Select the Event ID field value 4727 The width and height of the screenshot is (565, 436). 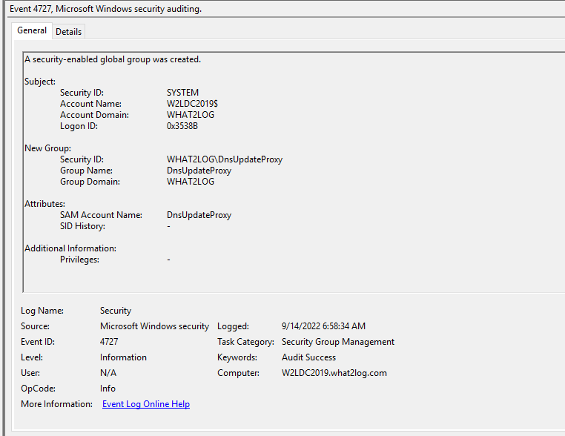[x=109, y=342]
